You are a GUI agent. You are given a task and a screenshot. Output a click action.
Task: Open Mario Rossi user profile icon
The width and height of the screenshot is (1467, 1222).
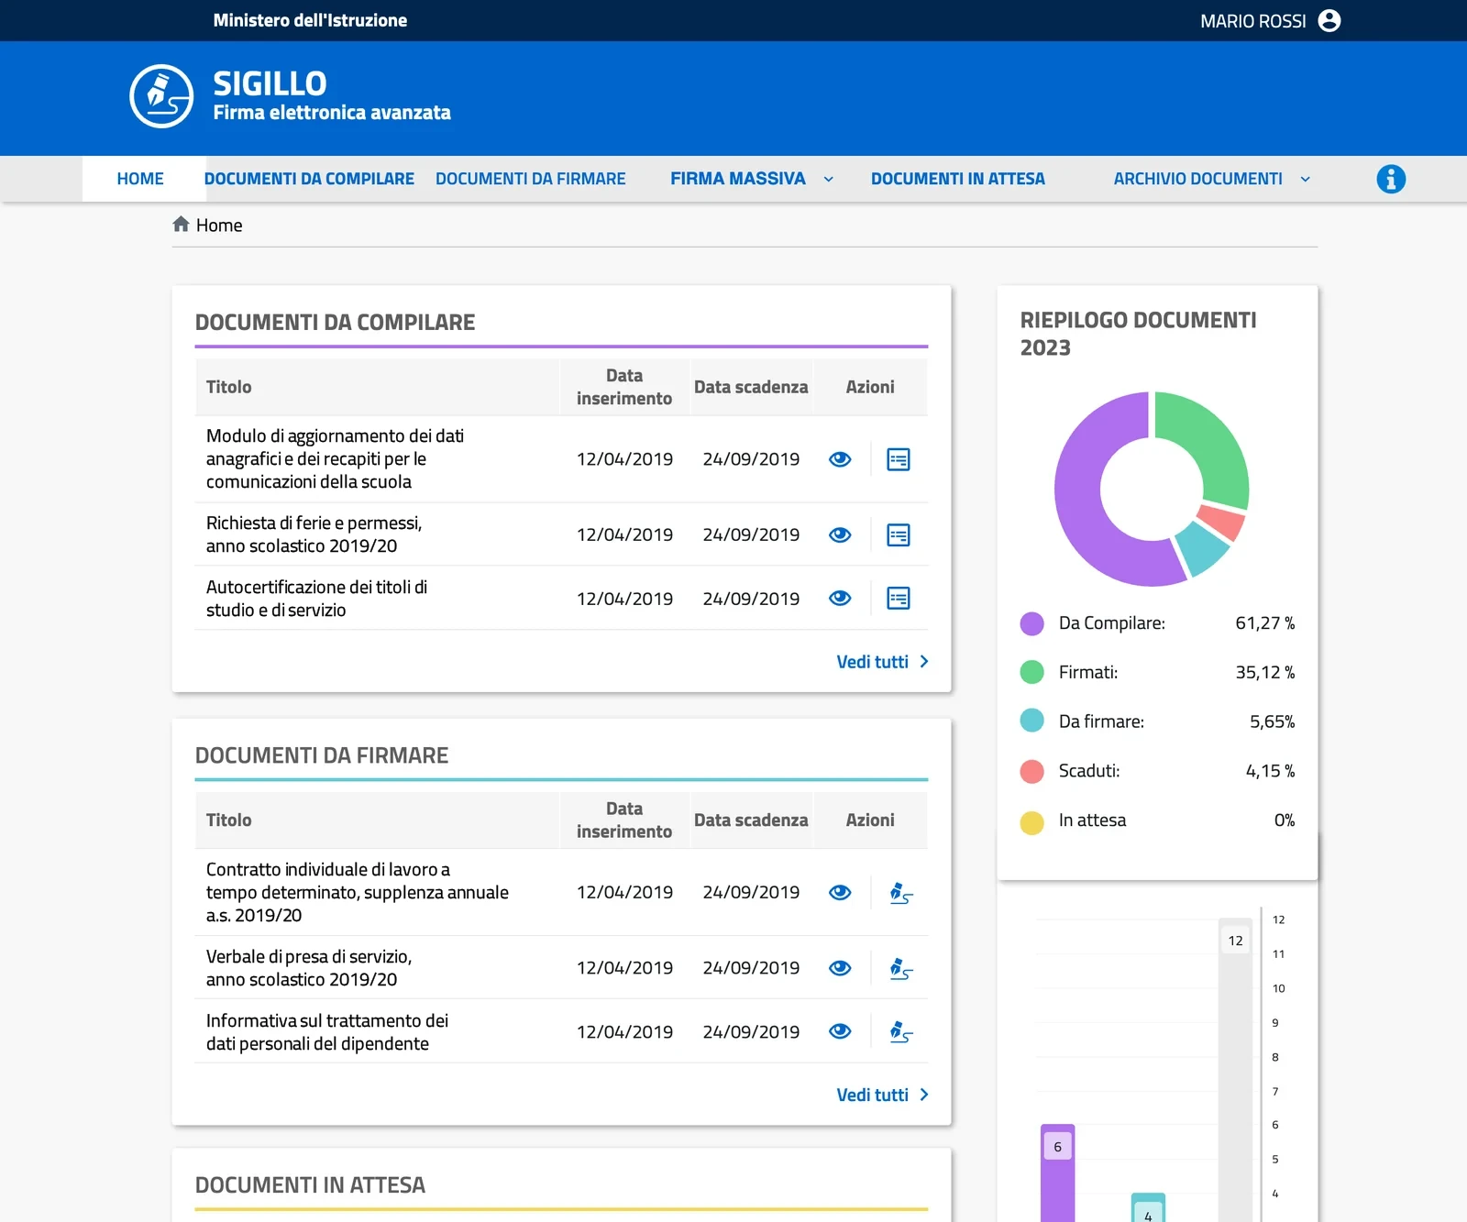pos(1329,21)
